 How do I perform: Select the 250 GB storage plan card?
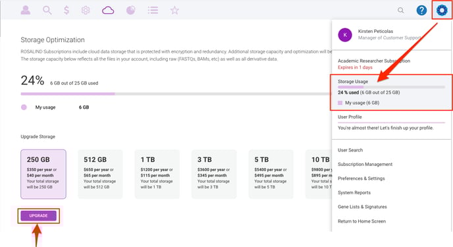(43, 174)
